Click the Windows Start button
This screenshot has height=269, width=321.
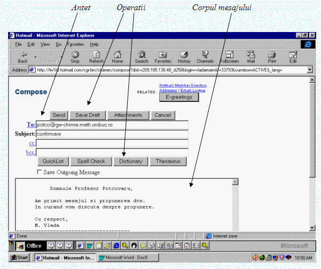[20, 257]
